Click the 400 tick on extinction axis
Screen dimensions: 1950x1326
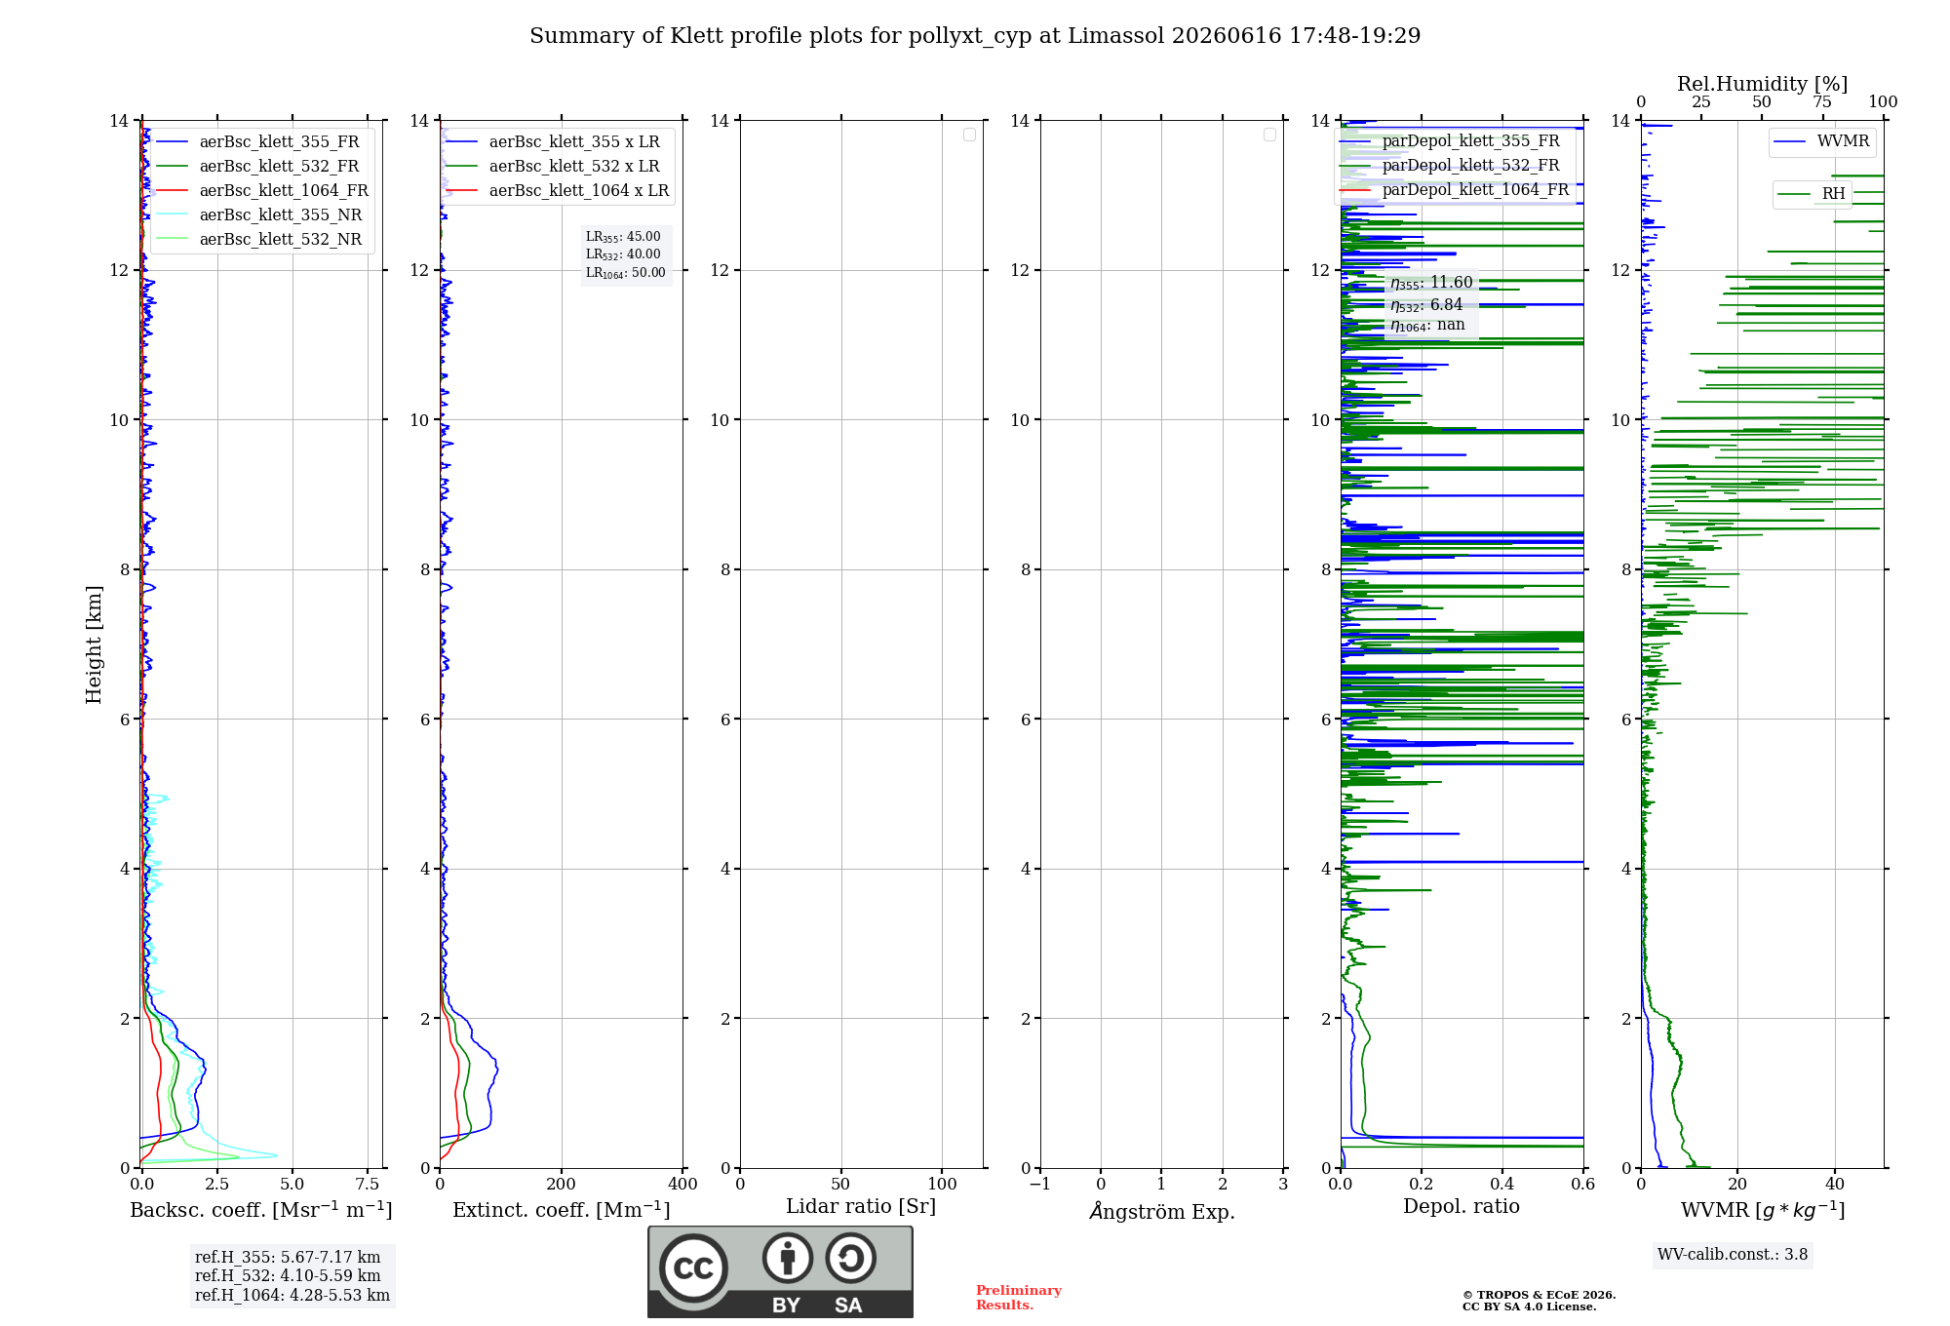coord(682,1184)
